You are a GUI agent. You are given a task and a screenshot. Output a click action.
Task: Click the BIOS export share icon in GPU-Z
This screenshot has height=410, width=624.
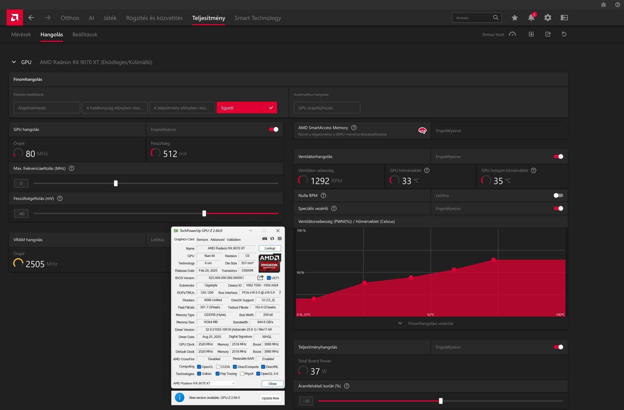260,278
